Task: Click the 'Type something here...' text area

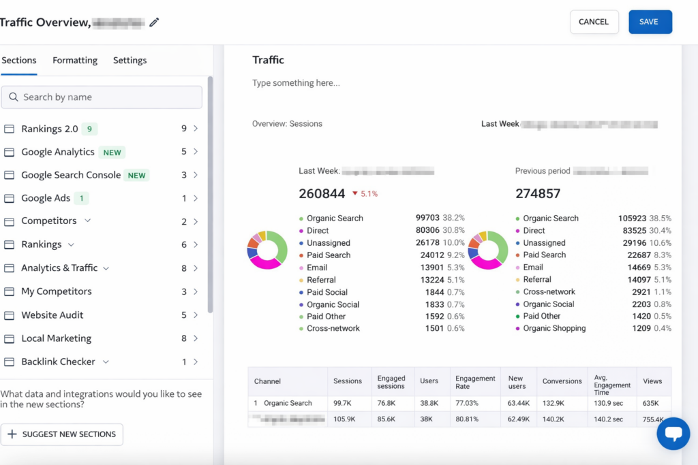Action: tap(296, 83)
